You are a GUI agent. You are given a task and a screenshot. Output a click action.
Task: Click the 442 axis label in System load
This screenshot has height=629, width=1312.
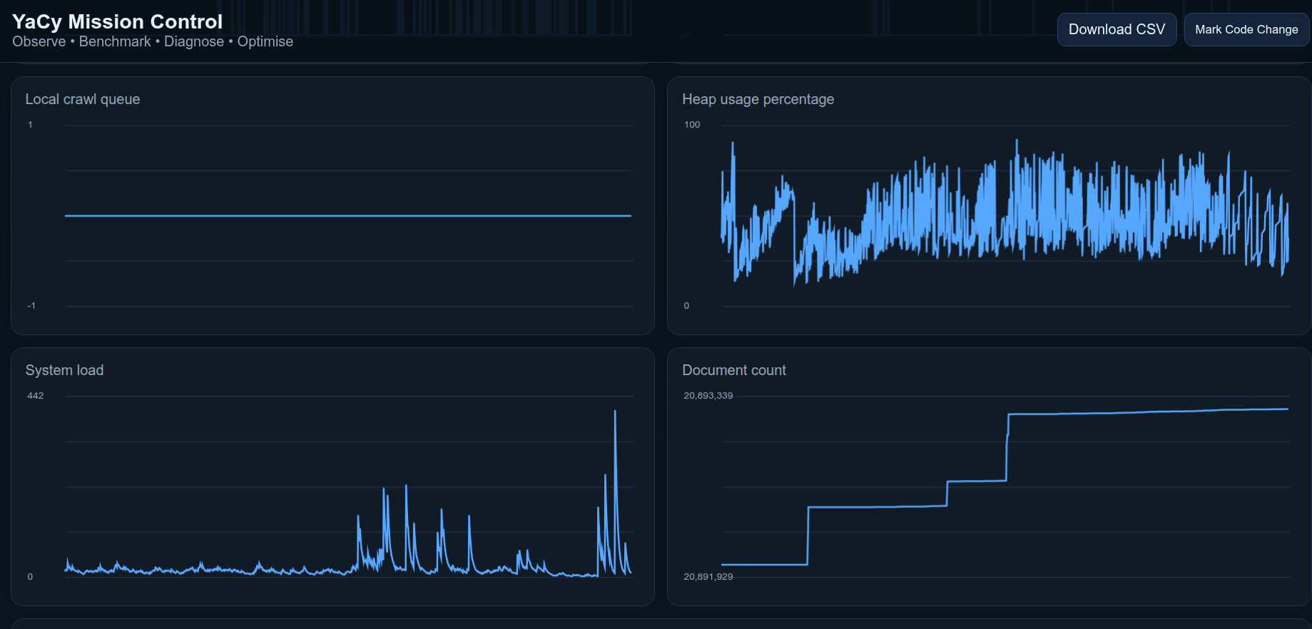pos(36,396)
